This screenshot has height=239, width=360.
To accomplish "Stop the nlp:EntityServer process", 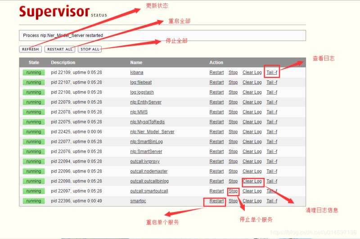I will (233, 102).
